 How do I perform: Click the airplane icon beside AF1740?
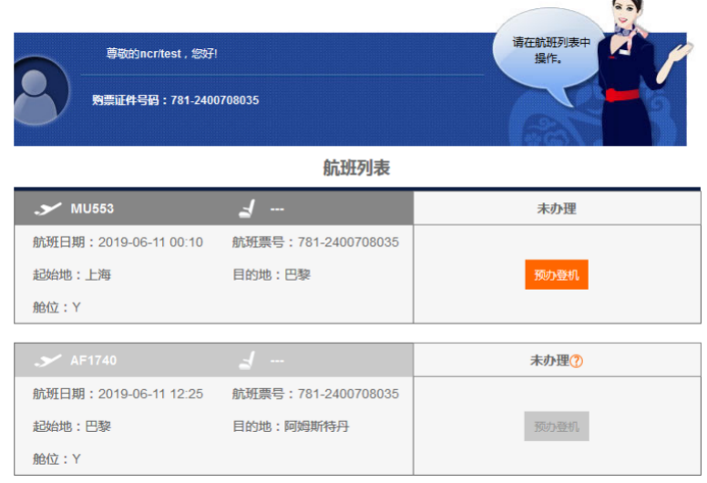pyautogui.click(x=47, y=361)
